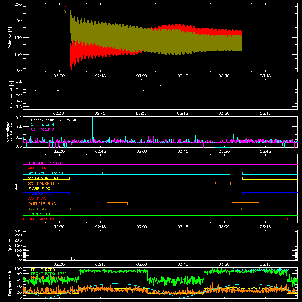302x302 pixels.
Task: Select the Pointing axis title
Action: pyautogui.click(x=10, y=37)
